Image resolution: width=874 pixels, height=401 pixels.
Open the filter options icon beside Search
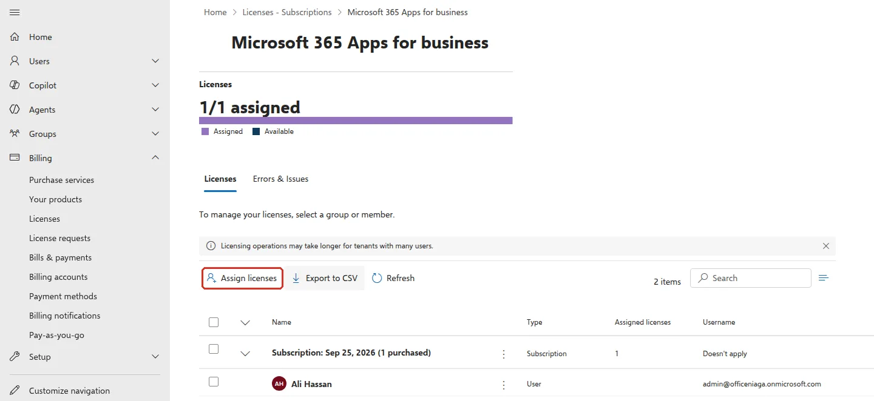tap(824, 278)
